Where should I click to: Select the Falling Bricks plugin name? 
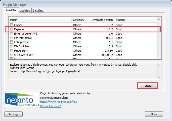22,42
